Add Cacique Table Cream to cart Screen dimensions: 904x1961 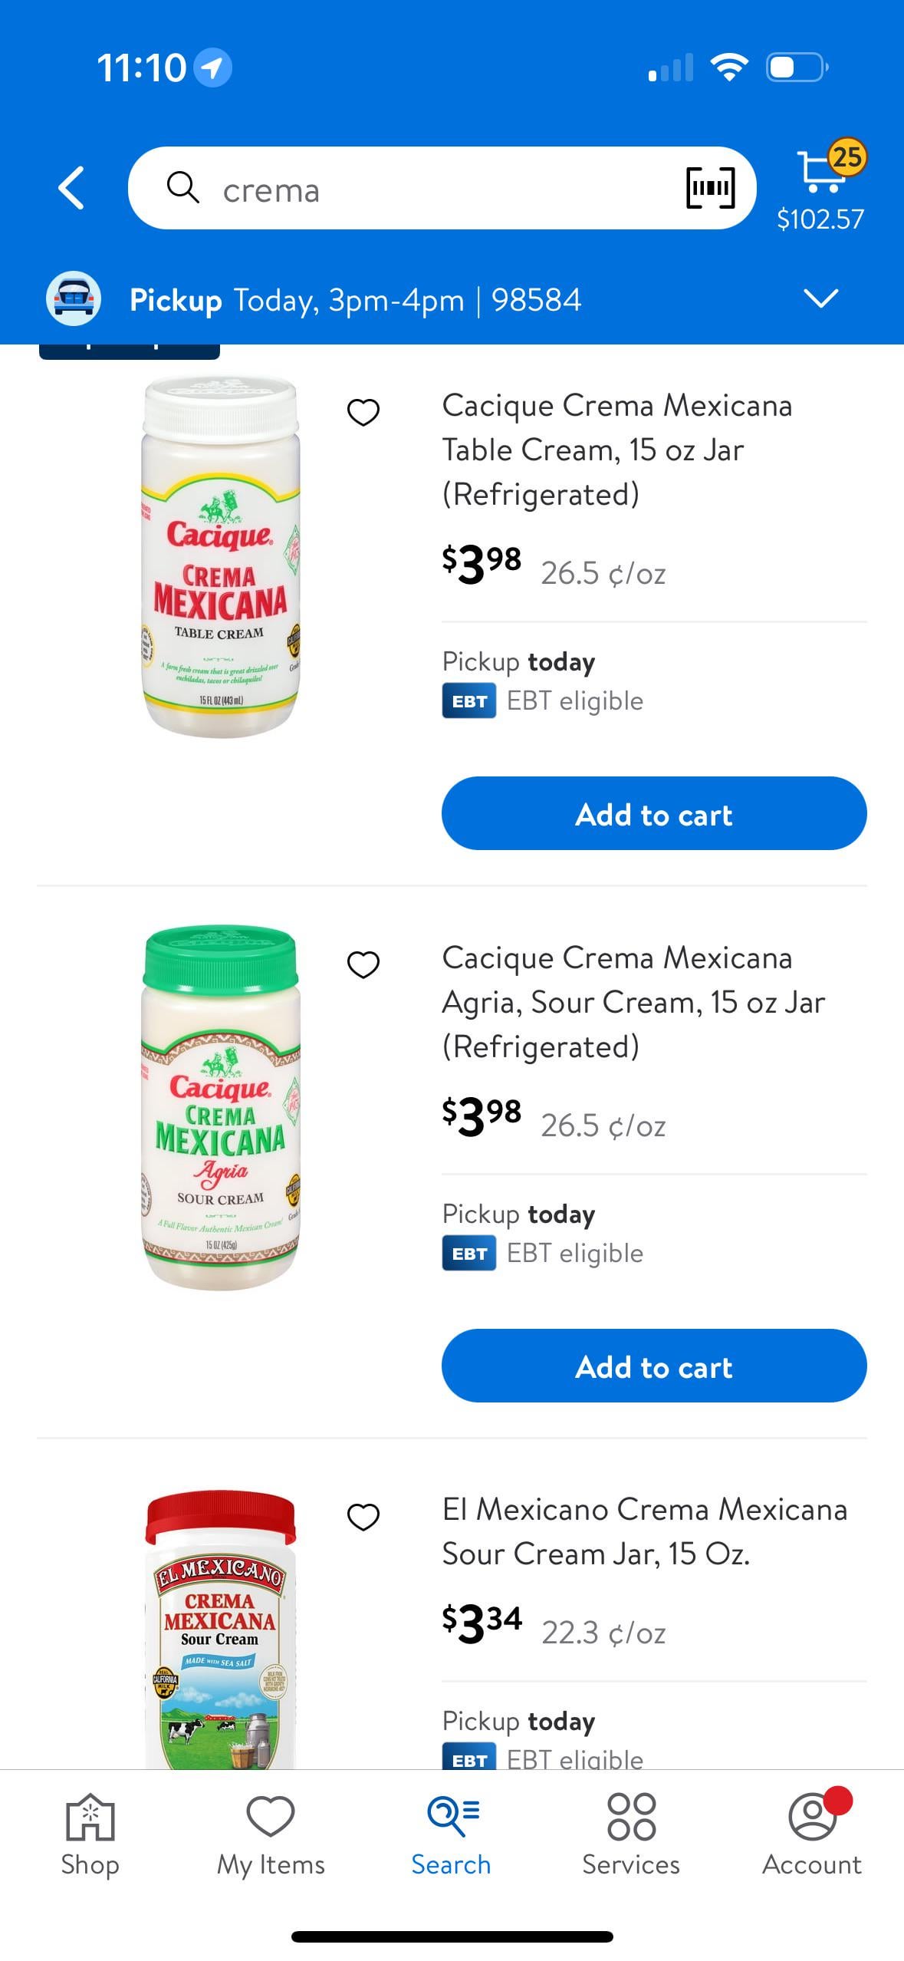coord(654,813)
